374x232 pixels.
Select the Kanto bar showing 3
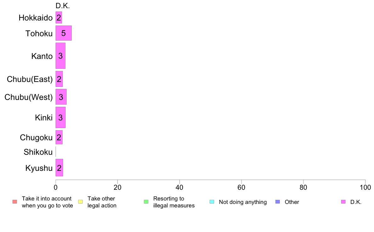60,56
